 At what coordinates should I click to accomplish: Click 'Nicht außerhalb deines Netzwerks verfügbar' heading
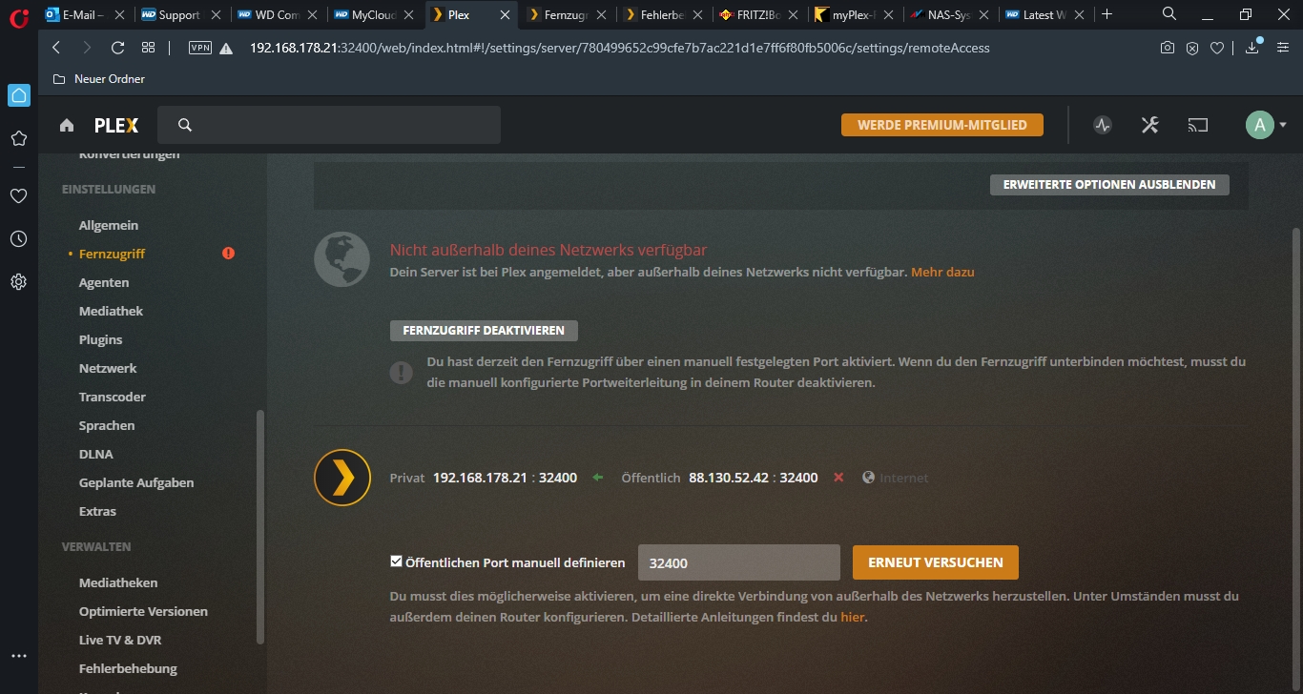[548, 250]
